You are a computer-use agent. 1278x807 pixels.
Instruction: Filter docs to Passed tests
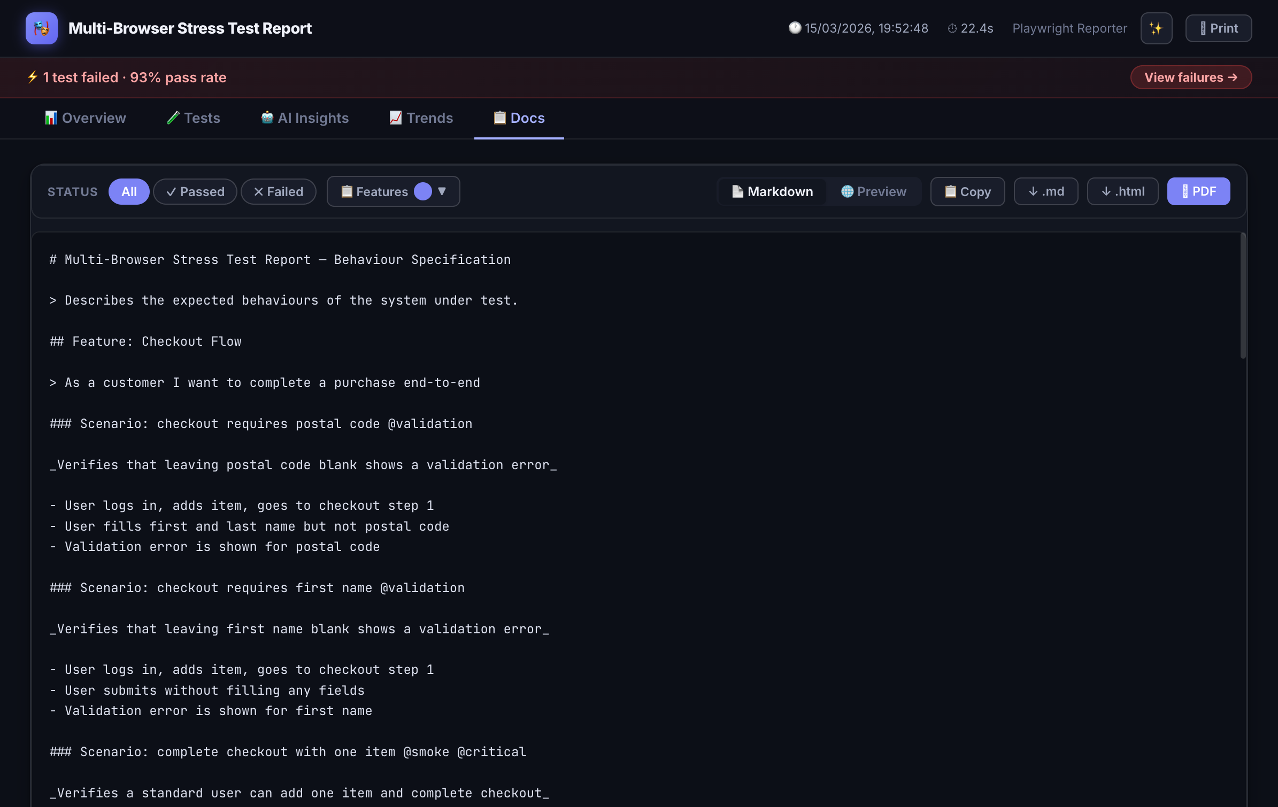[x=195, y=192]
